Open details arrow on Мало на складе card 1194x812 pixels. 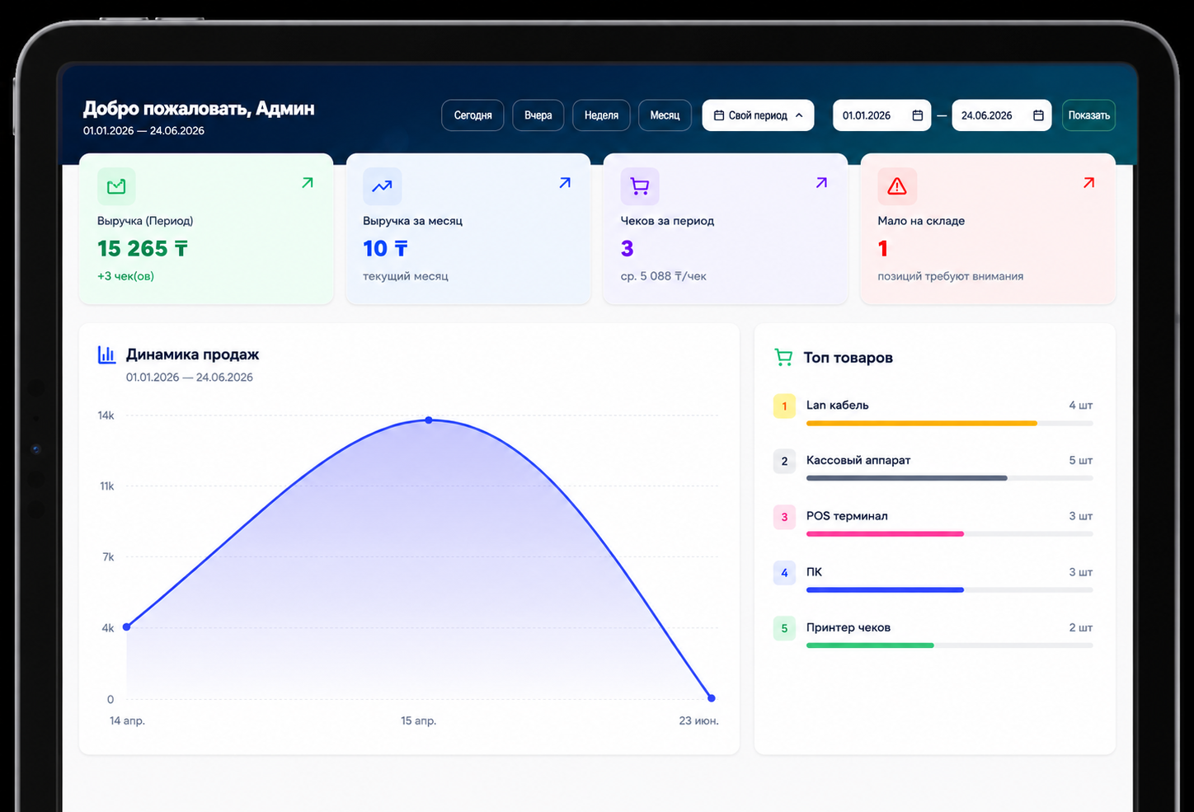pyautogui.click(x=1088, y=183)
